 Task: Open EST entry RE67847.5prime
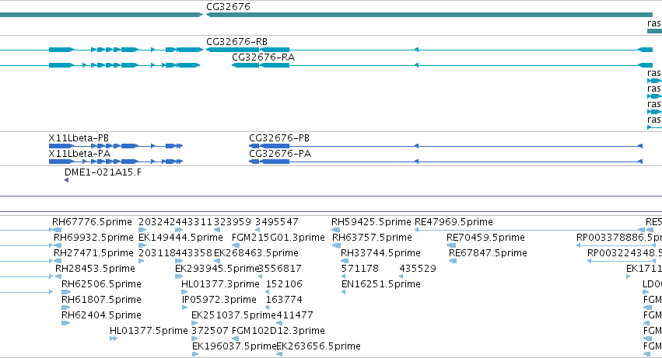coord(488,253)
